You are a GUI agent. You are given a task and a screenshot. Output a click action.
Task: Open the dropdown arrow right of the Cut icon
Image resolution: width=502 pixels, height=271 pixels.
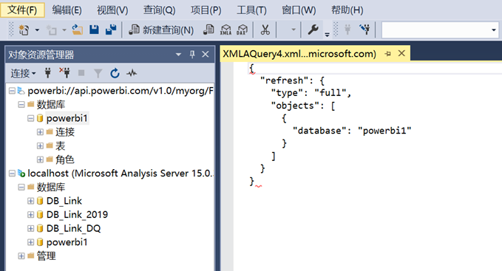[294, 30]
